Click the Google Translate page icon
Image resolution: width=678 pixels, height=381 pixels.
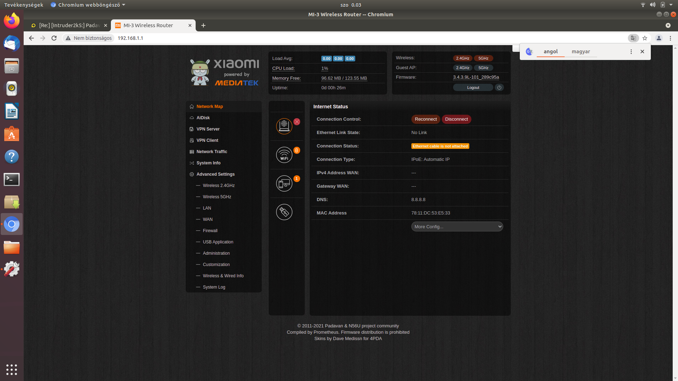point(633,38)
